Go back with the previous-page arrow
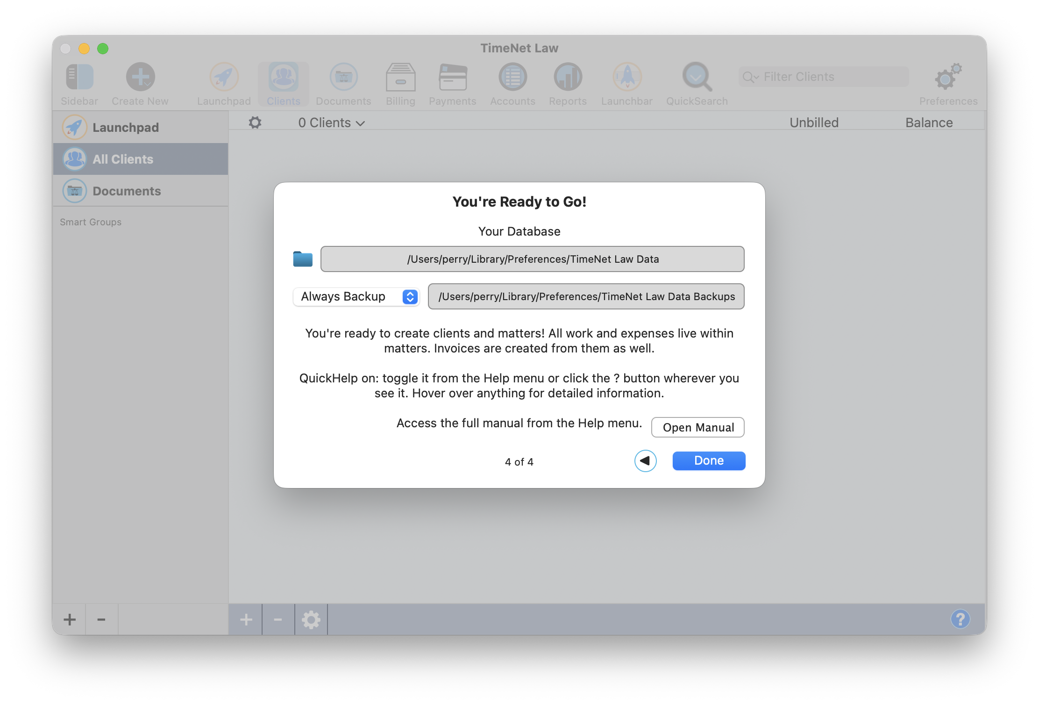The image size is (1039, 704). [645, 461]
